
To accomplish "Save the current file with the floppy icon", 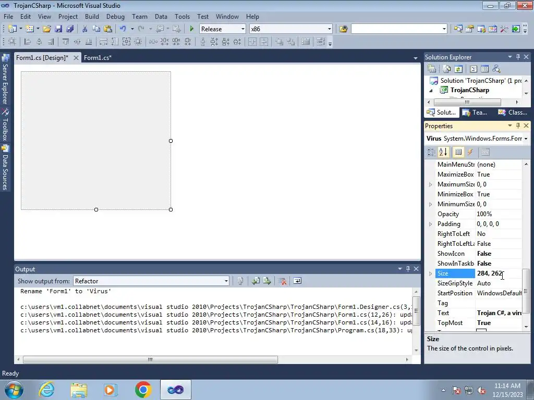I will pyautogui.click(x=58, y=29).
